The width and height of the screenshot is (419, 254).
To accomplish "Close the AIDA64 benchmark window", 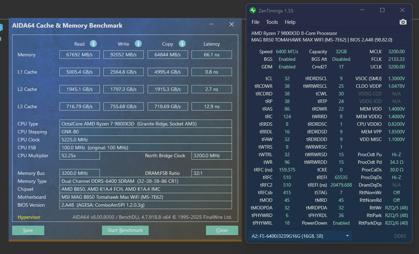I will (232, 24).
